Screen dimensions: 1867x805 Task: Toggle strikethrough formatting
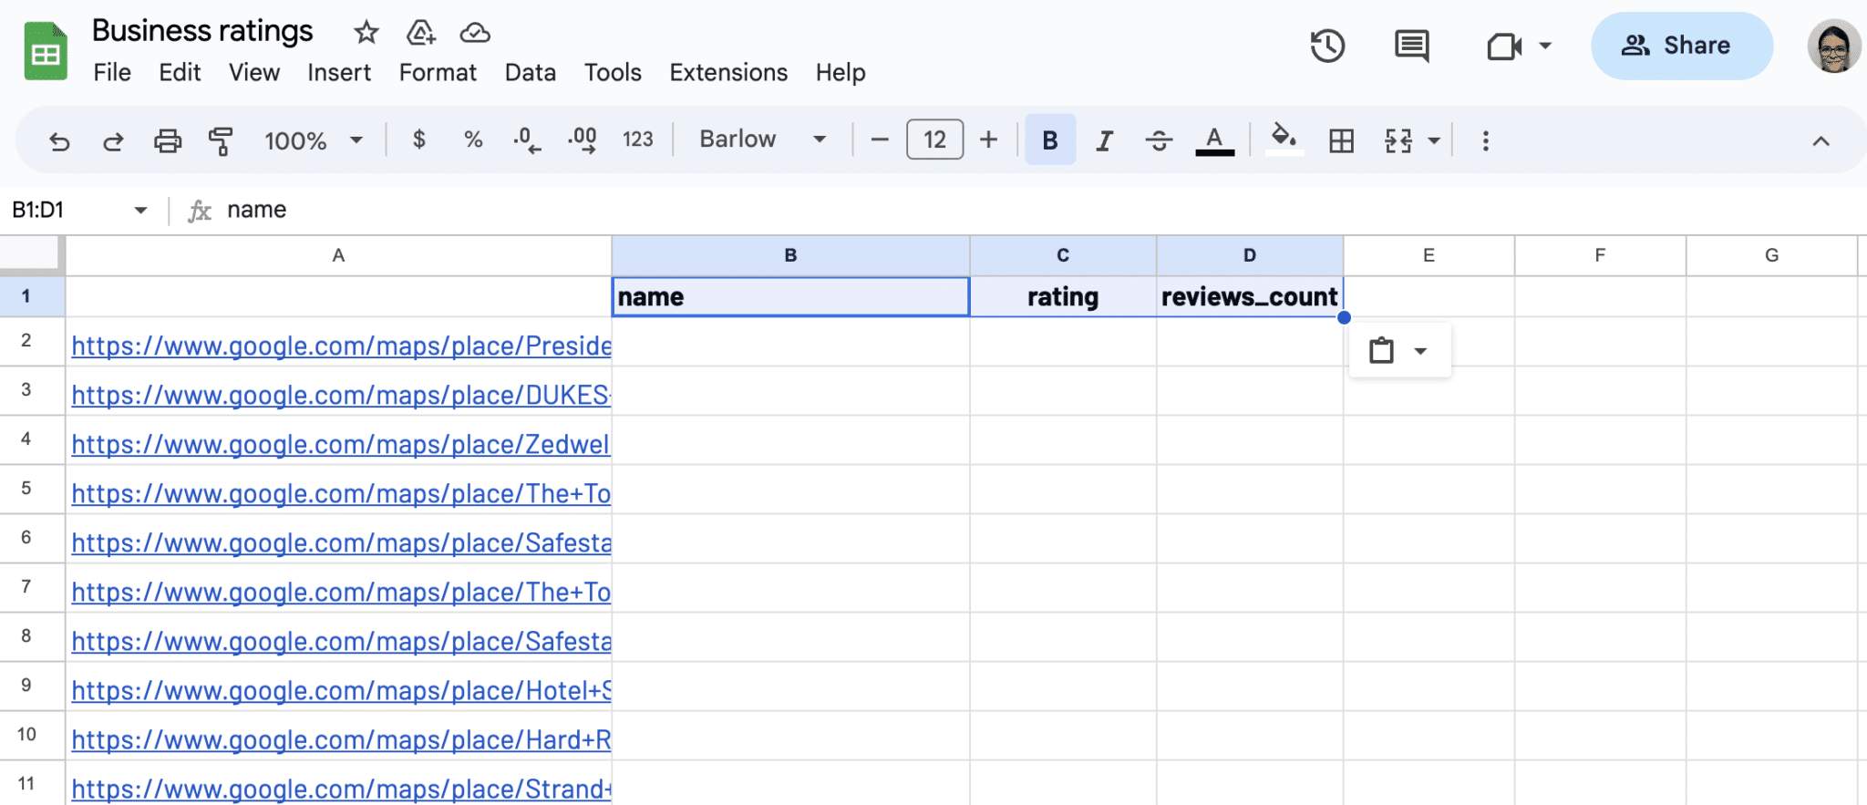click(x=1159, y=139)
